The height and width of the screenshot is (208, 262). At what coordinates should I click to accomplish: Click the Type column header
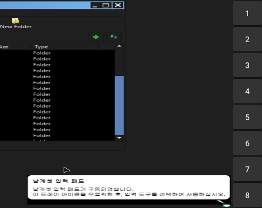click(64, 47)
